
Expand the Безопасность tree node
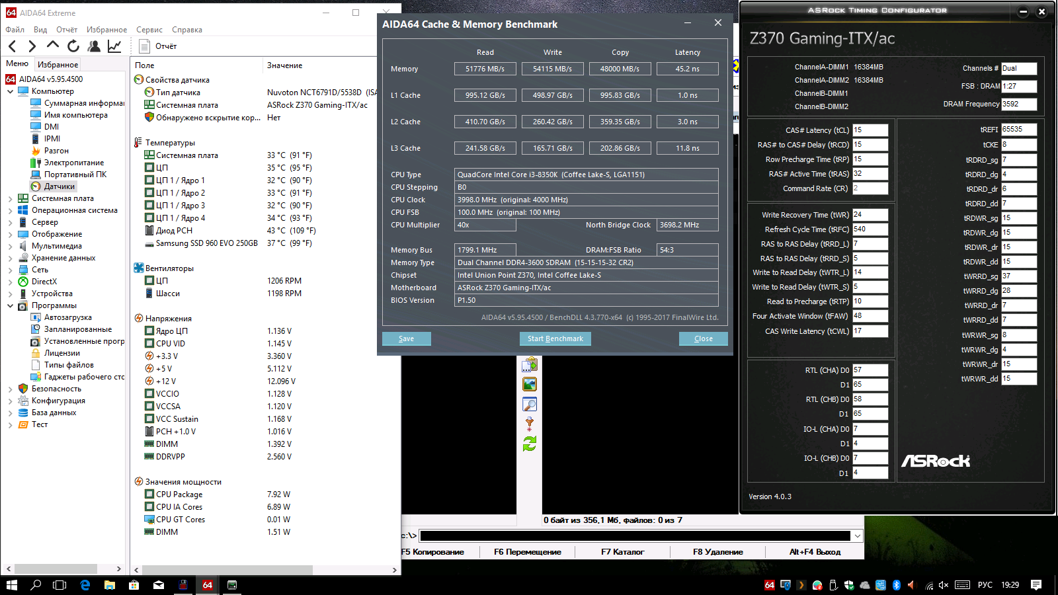click(10, 389)
